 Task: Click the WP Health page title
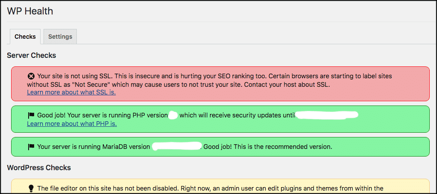click(30, 11)
